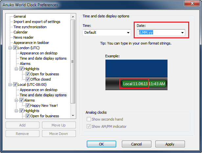Apply the preference changes
Screen dimensions: 202x153
click(170, 144)
